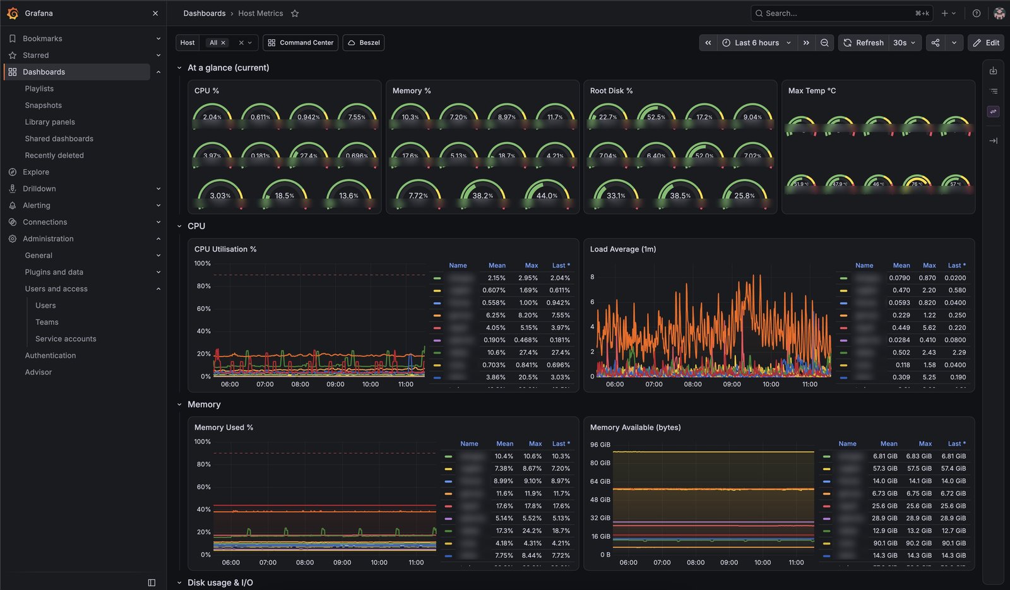Click the Refresh button
The width and height of the screenshot is (1010, 590).
[863, 43]
